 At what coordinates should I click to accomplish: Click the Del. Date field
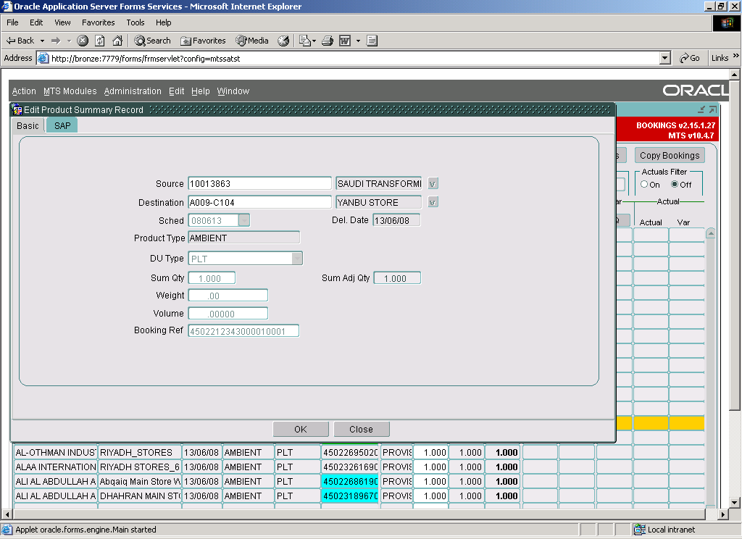[396, 220]
